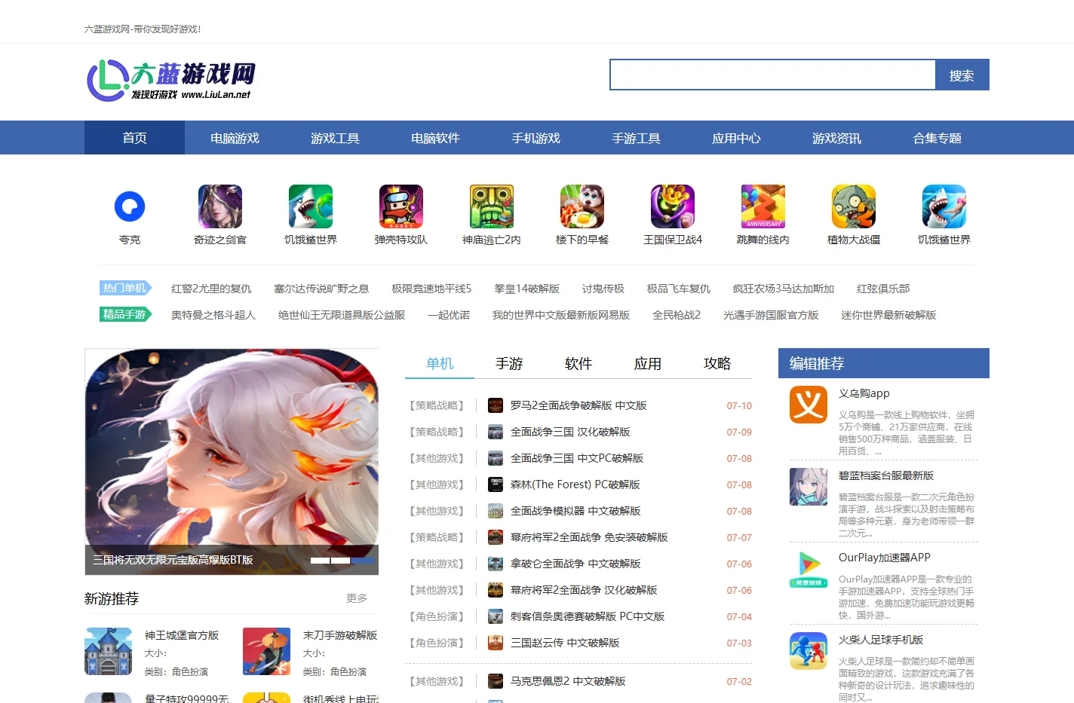Switch to the 攻略 tab
Viewport: 1074px width, 703px height.
[717, 363]
